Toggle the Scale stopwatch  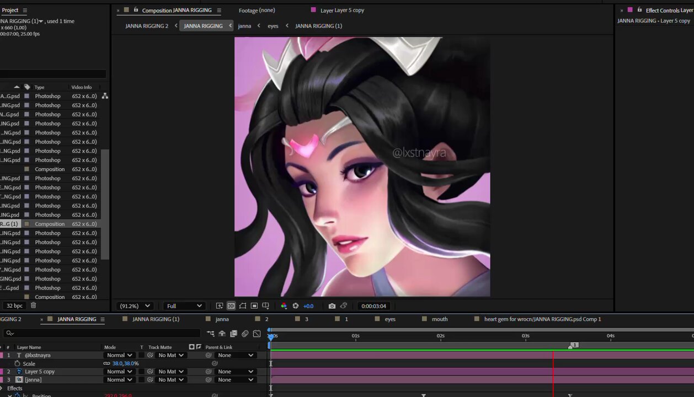click(x=17, y=364)
